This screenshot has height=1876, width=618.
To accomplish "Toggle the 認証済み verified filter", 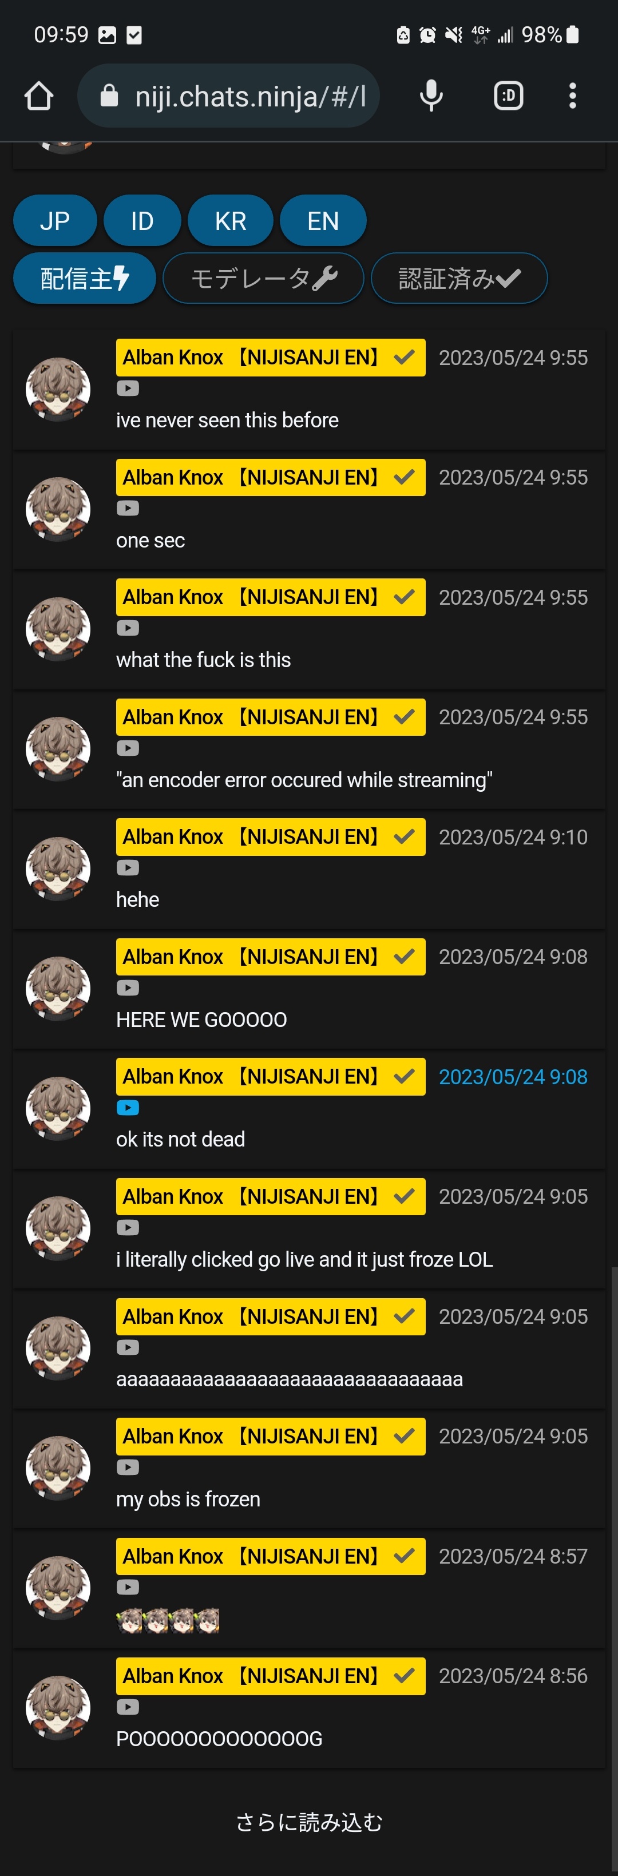I will pyautogui.click(x=459, y=278).
